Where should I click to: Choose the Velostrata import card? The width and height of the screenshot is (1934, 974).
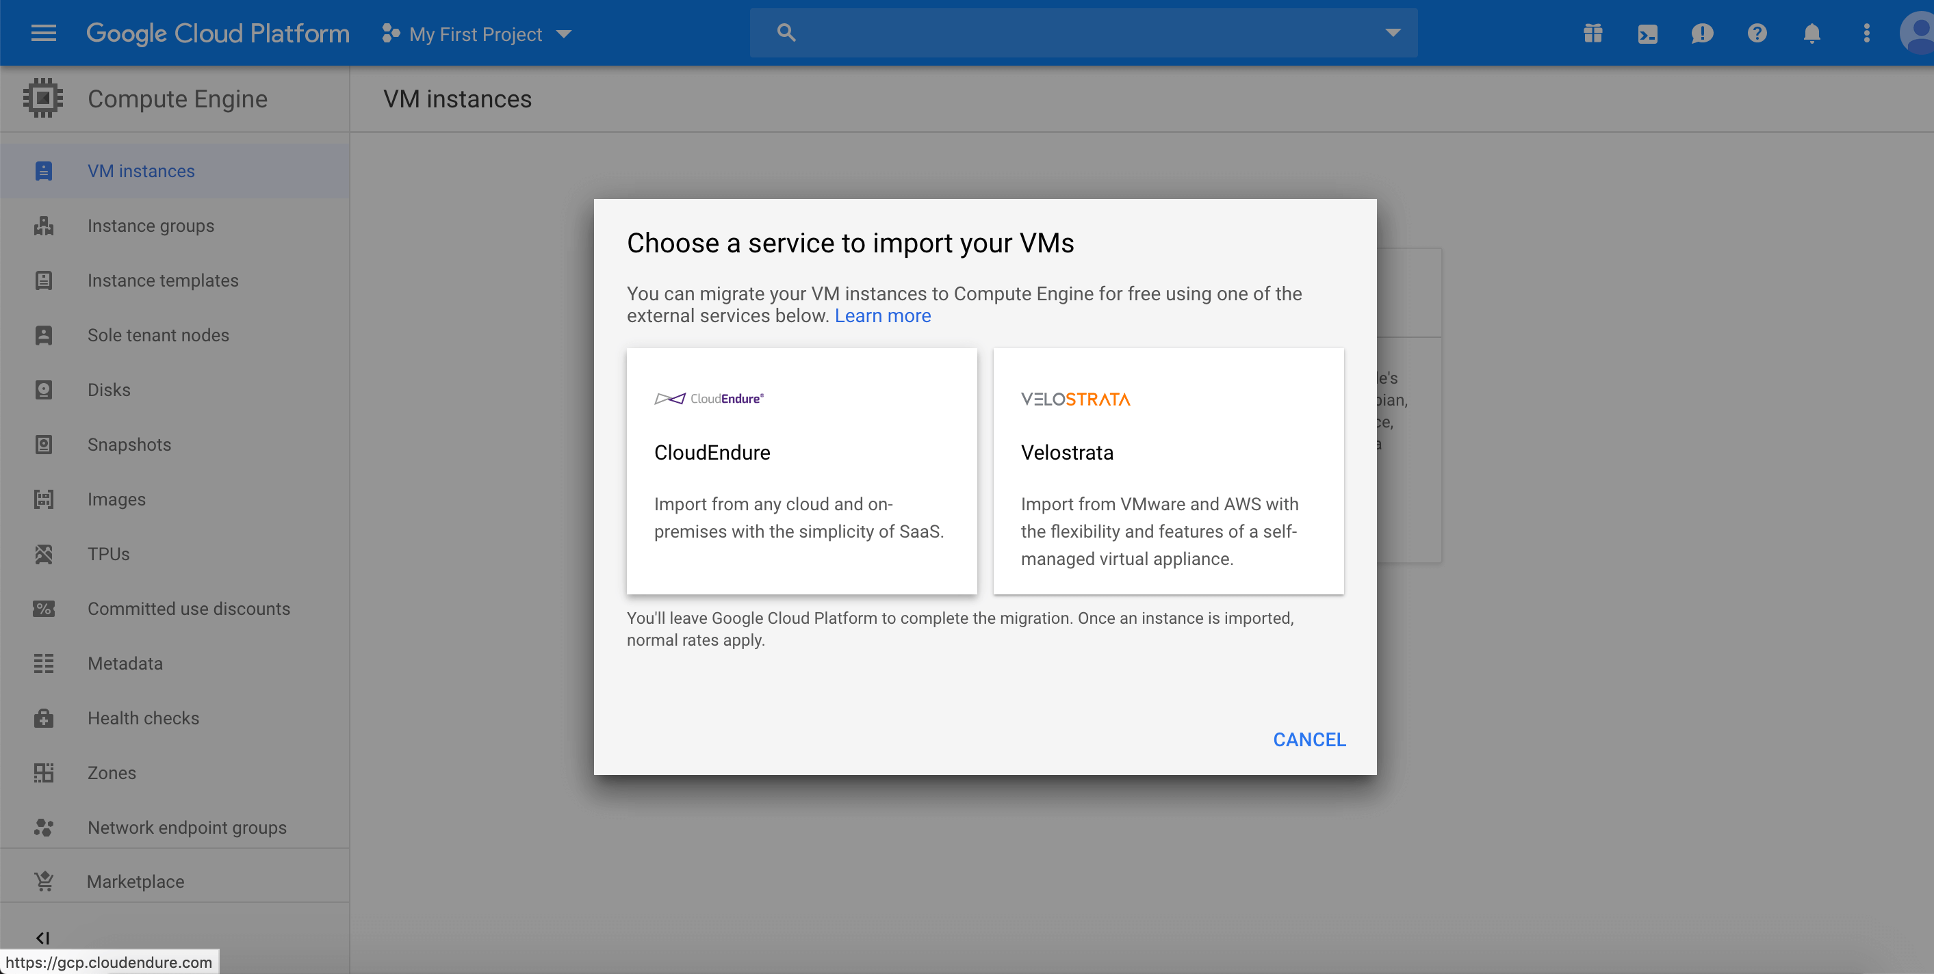click(1168, 471)
